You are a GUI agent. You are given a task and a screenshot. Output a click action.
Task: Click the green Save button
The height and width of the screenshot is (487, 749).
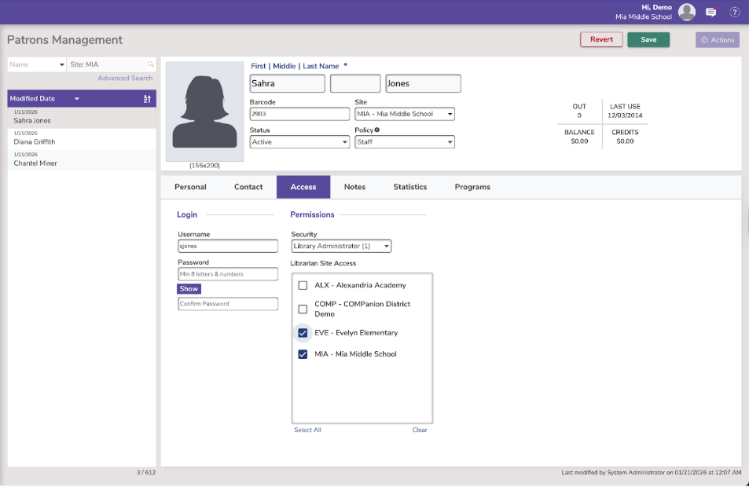(x=648, y=39)
